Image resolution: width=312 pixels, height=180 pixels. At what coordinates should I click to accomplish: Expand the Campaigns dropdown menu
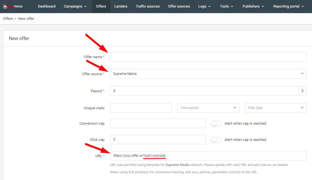tap(75, 6)
